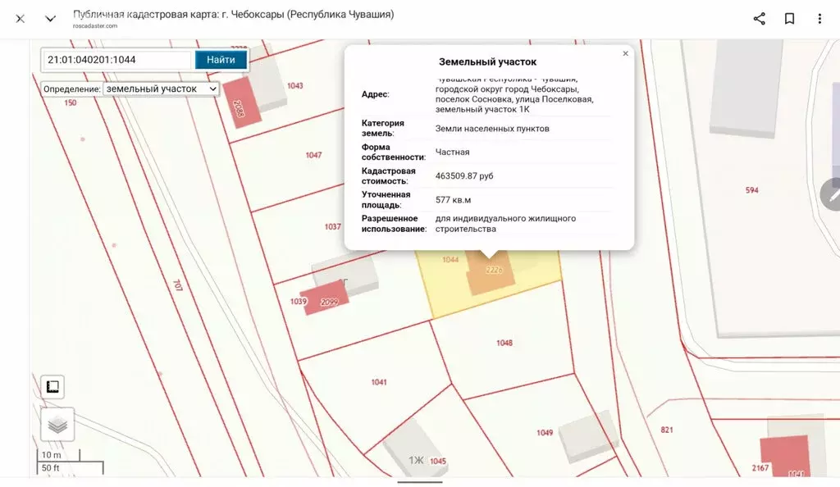Select parcel 1049 on the map
This screenshot has height=487, width=840.
(x=545, y=430)
